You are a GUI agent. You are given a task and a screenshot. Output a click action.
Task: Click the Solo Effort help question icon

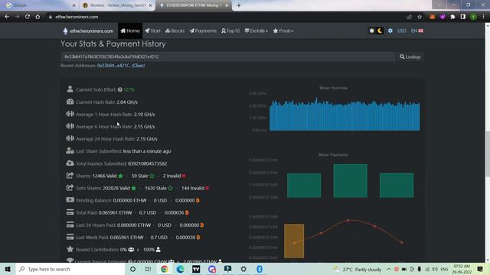(120, 89)
